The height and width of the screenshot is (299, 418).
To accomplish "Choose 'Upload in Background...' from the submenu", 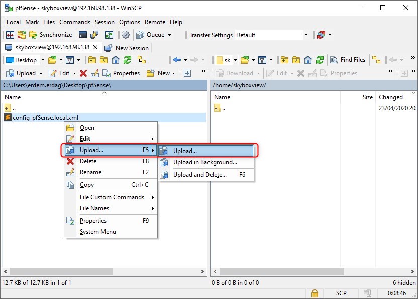I will [x=206, y=162].
